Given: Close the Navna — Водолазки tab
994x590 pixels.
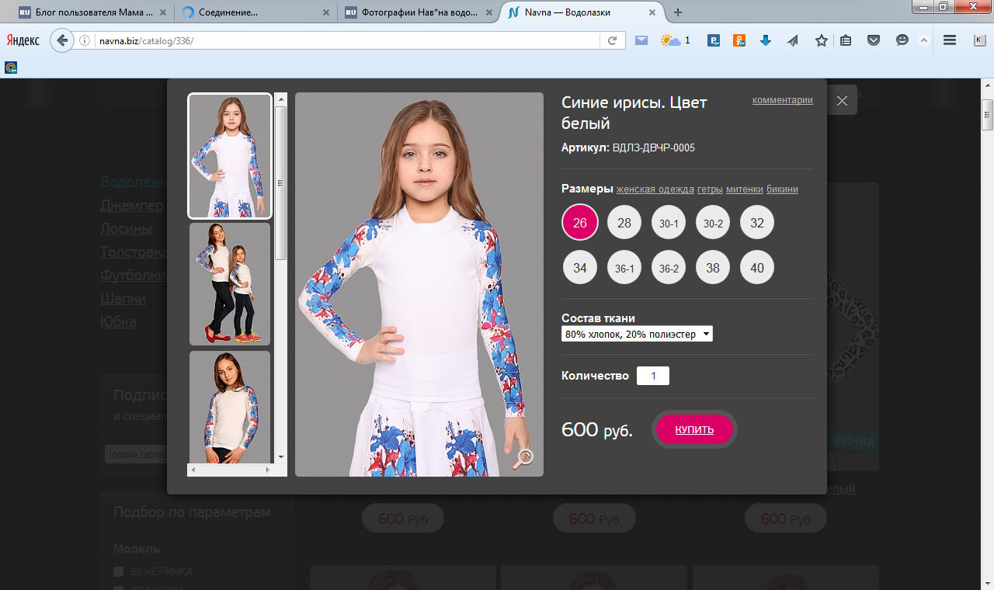Looking at the screenshot, I should [x=652, y=12].
